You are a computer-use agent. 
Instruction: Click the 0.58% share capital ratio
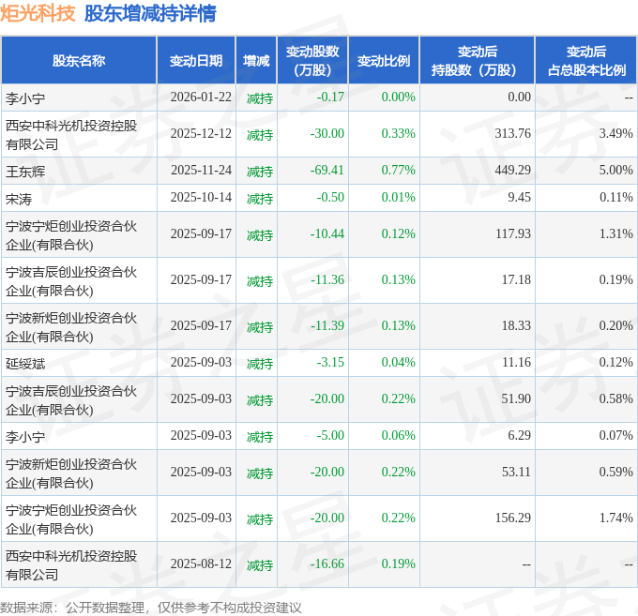(616, 398)
